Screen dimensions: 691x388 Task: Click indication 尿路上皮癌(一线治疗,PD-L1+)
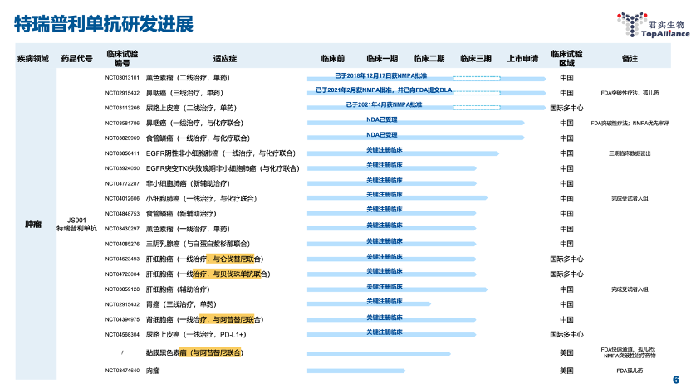[x=196, y=335]
